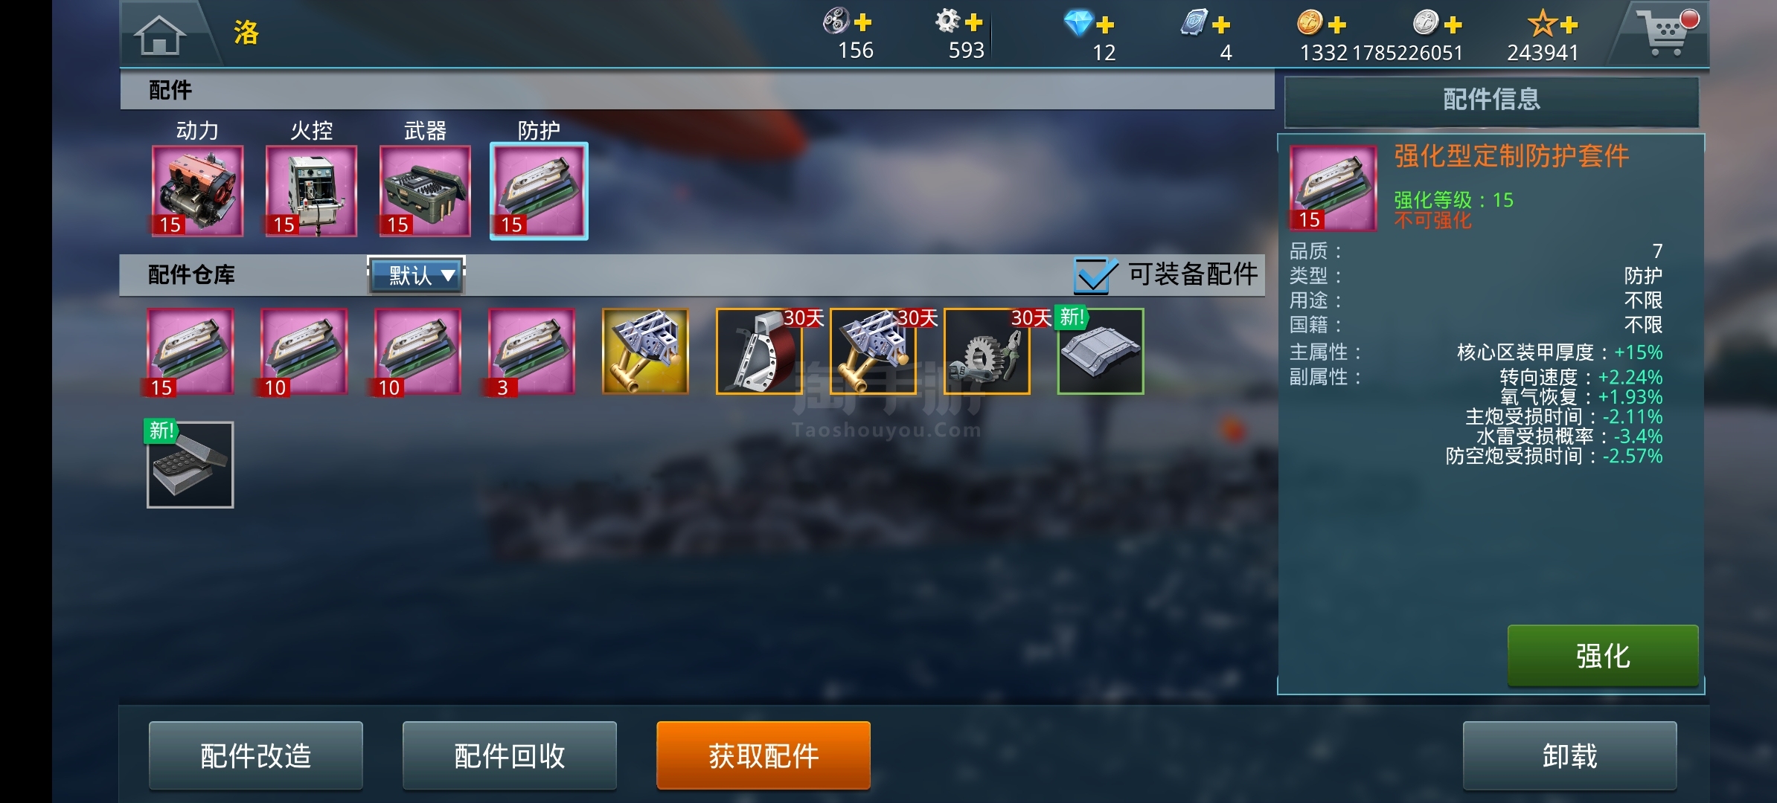Open 配件回收 part recycling
This screenshot has width=1777, height=803.
(510, 755)
